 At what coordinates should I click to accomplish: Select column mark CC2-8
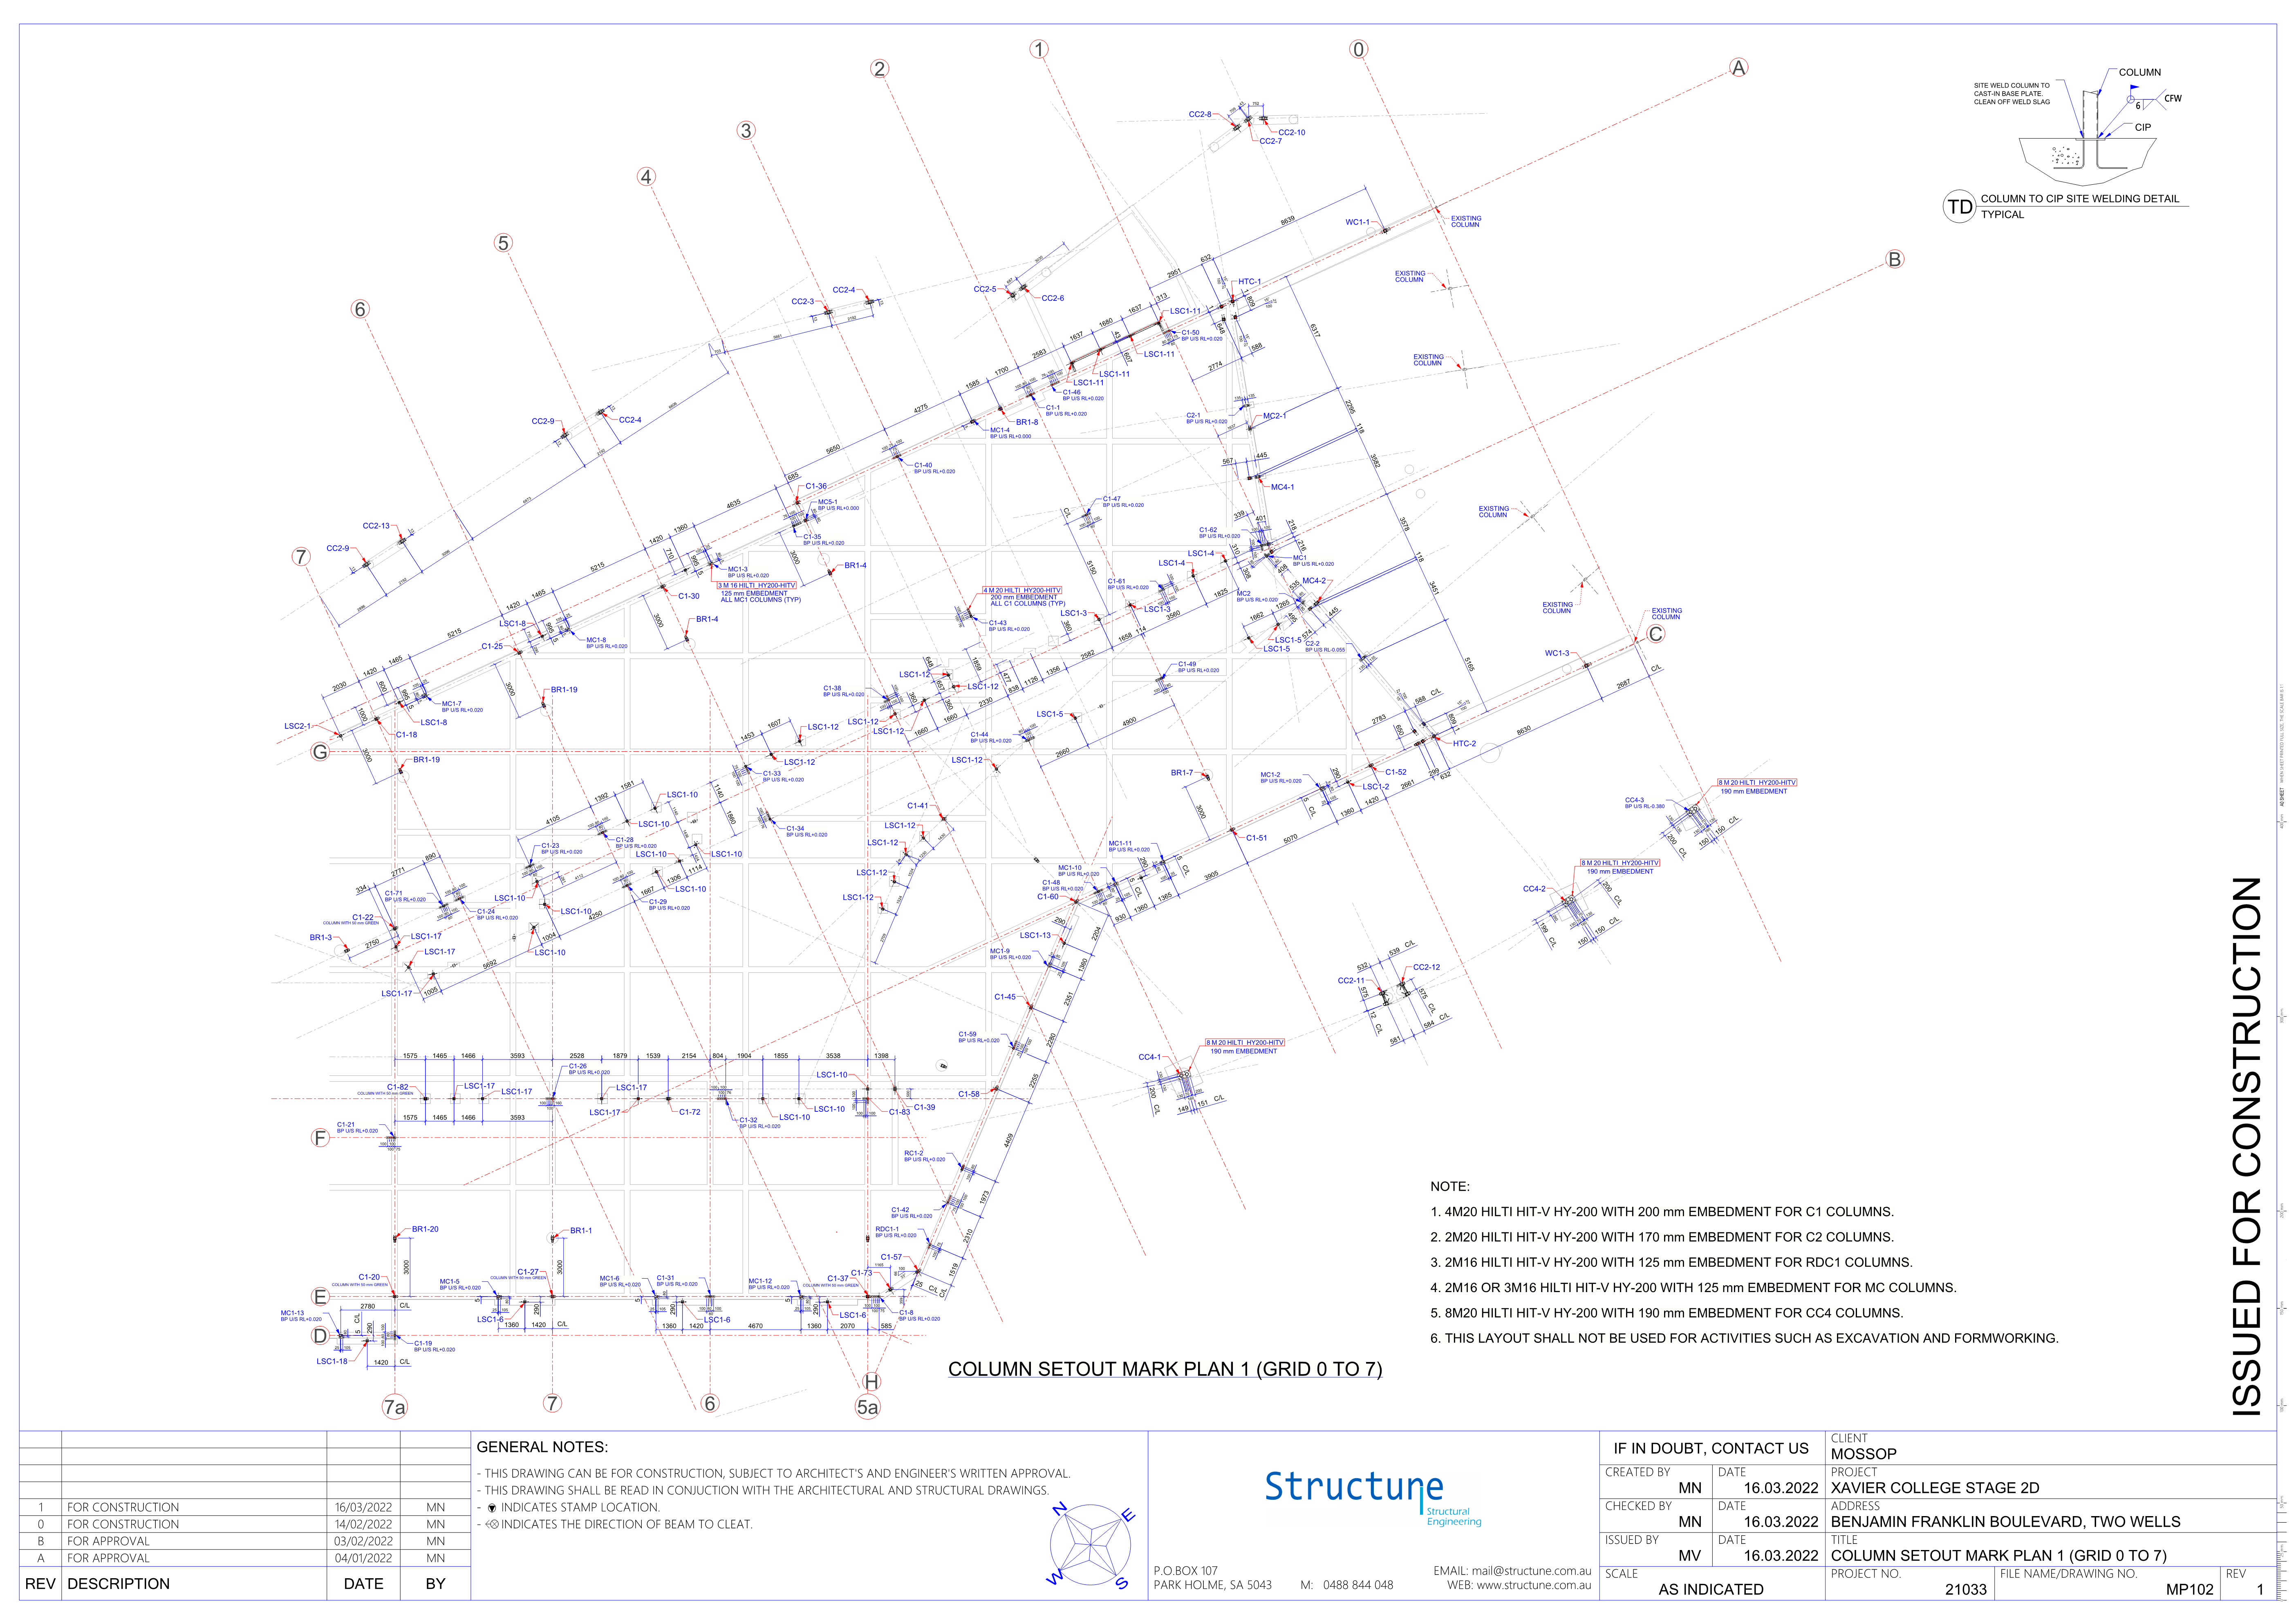[x=1200, y=114]
